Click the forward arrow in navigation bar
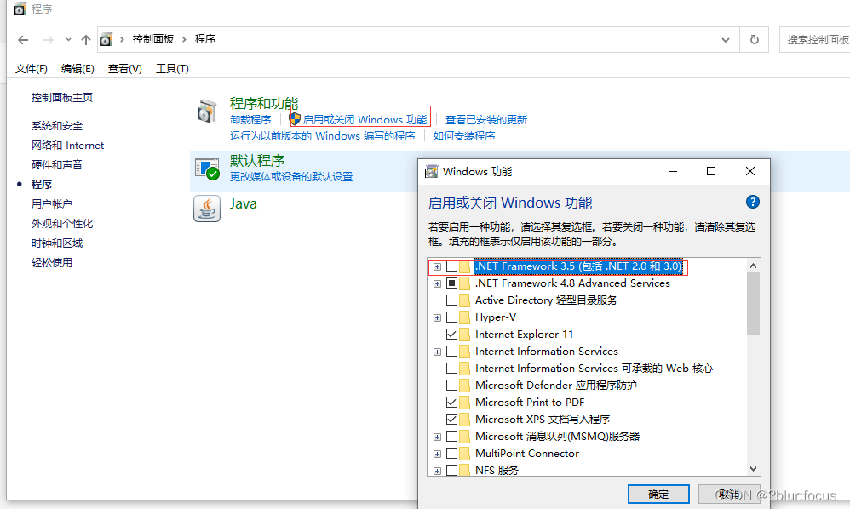Image resolution: width=850 pixels, height=509 pixels. click(x=49, y=40)
